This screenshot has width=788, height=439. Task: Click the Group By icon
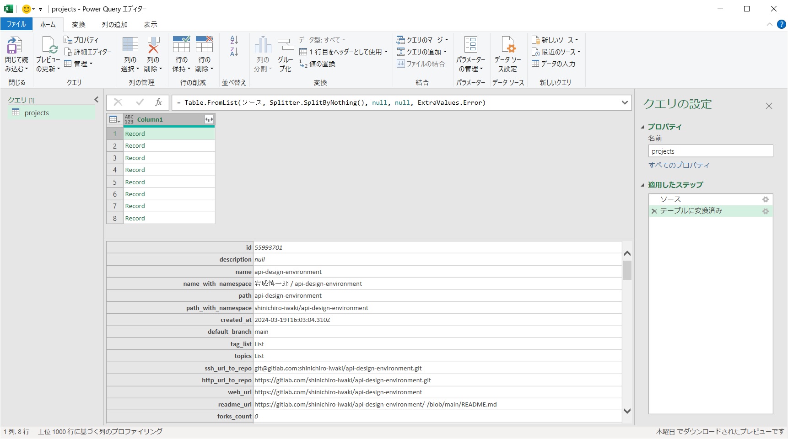click(286, 46)
